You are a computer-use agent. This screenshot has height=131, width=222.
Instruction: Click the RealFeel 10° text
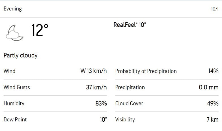(130, 25)
